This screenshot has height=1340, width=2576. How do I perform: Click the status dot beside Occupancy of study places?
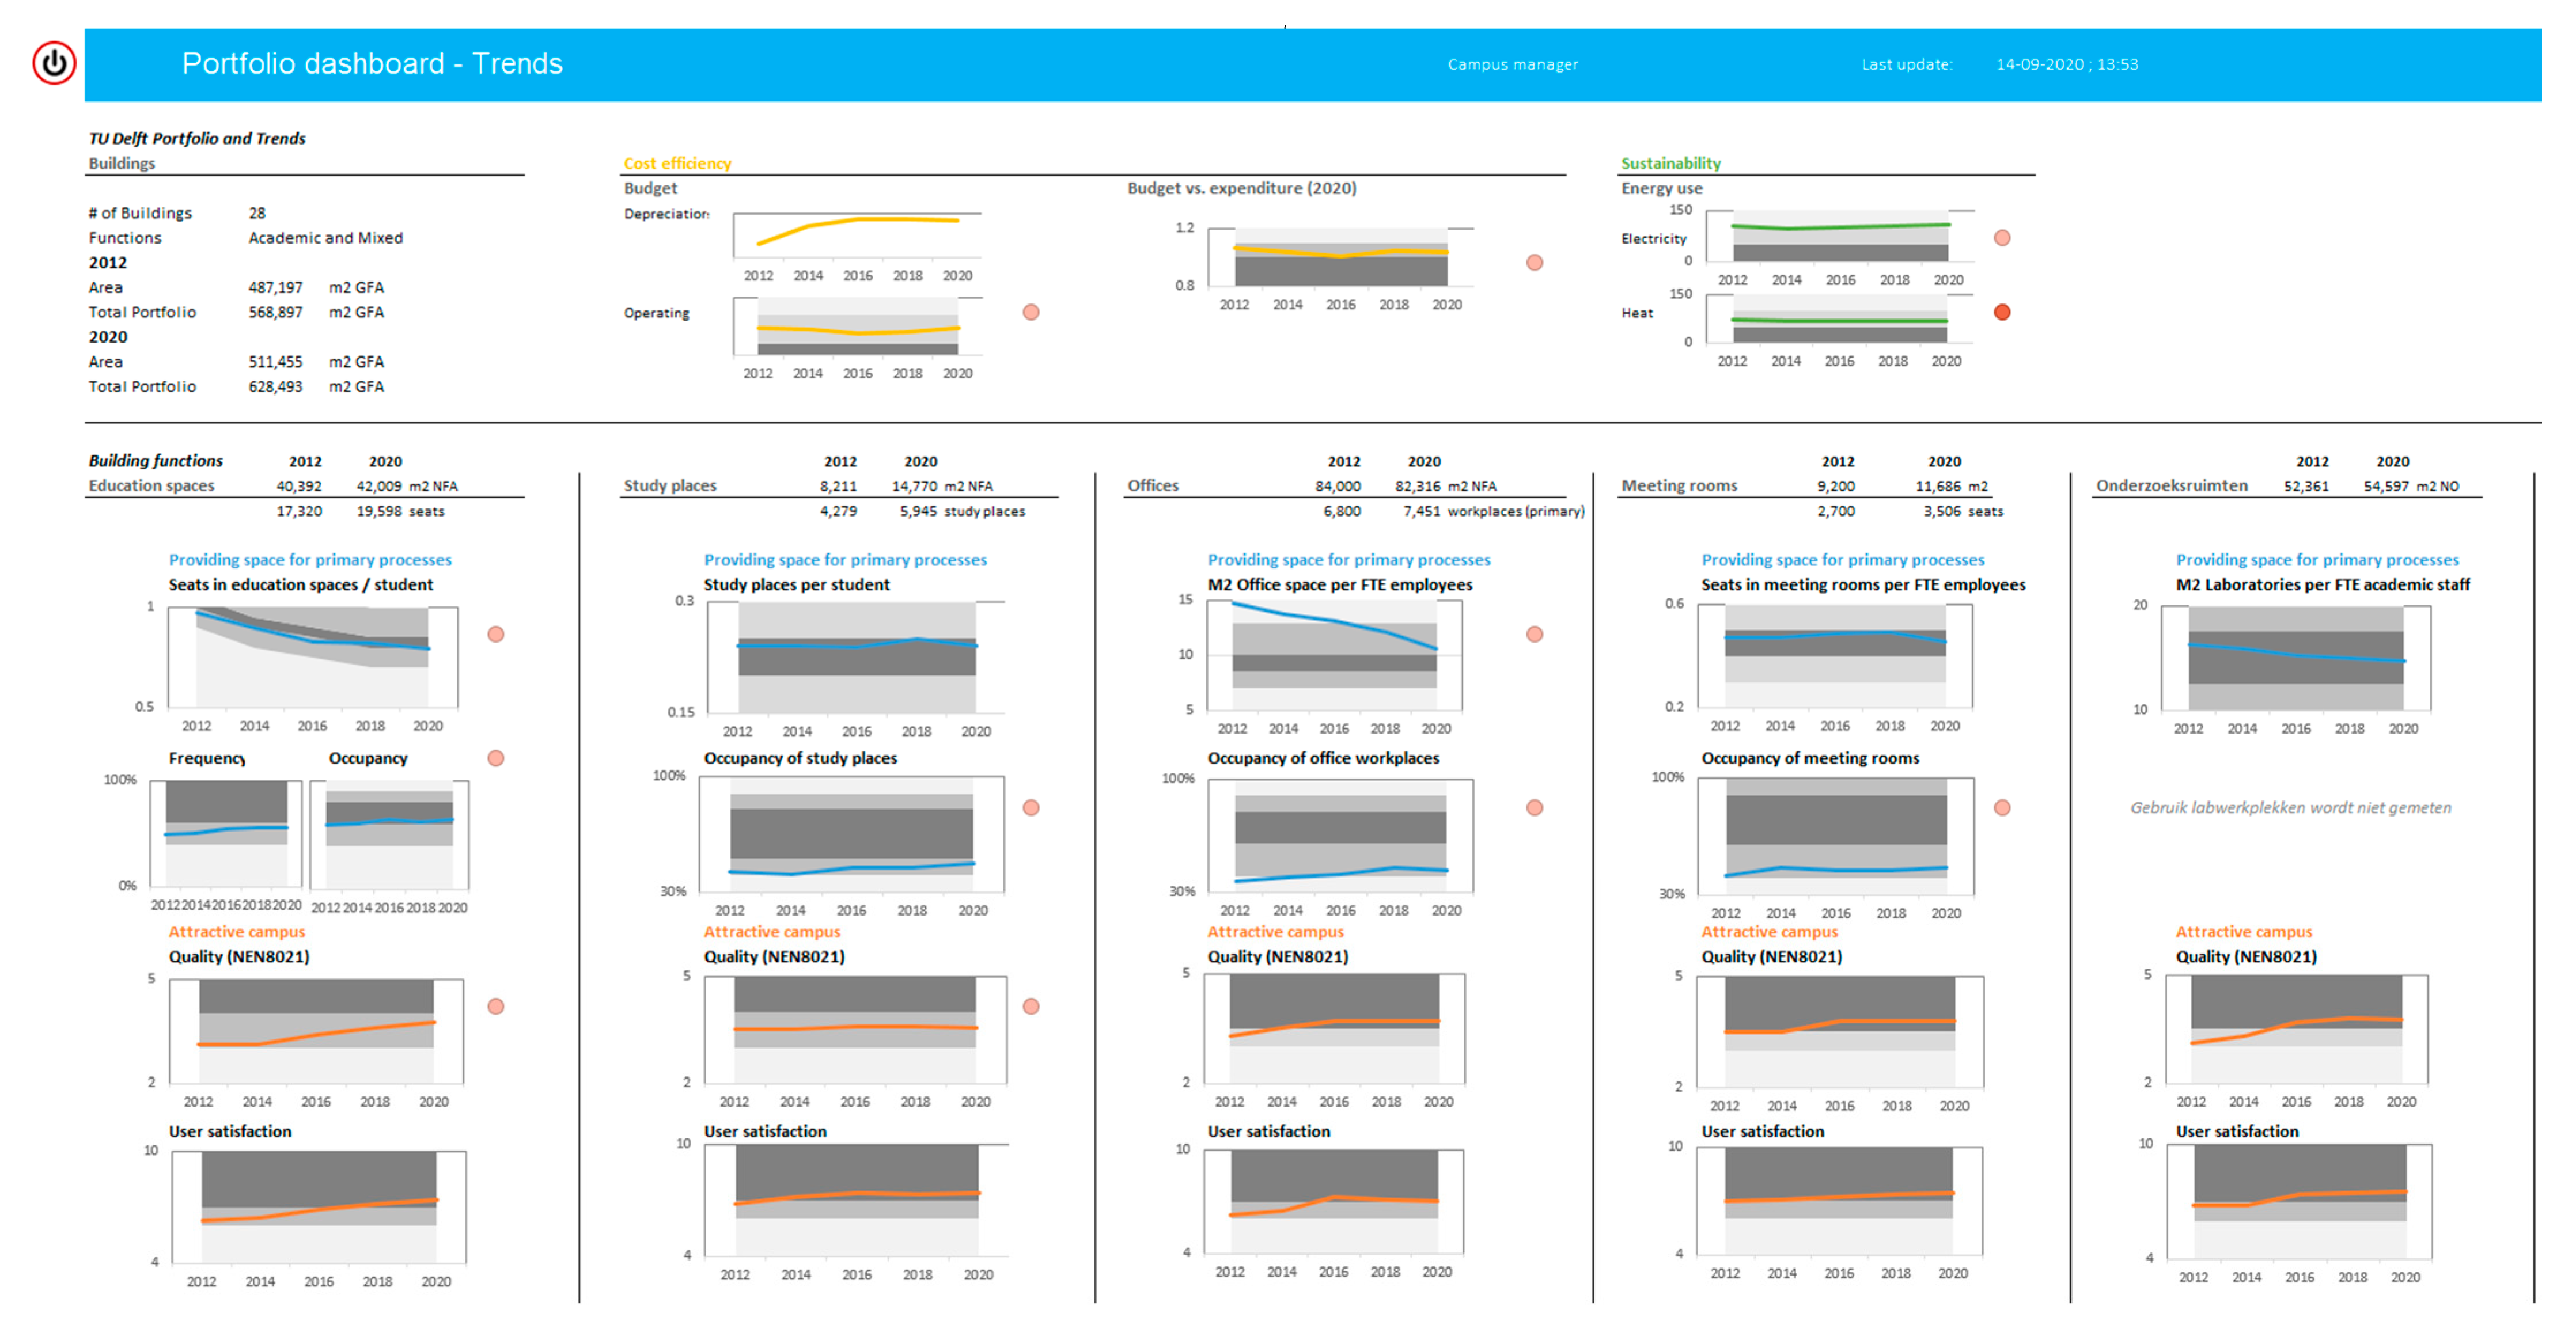[x=1031, y=807]
